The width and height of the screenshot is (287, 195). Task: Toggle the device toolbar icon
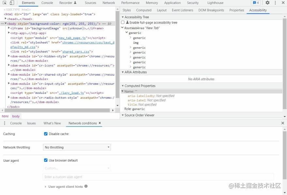[12, 3]
